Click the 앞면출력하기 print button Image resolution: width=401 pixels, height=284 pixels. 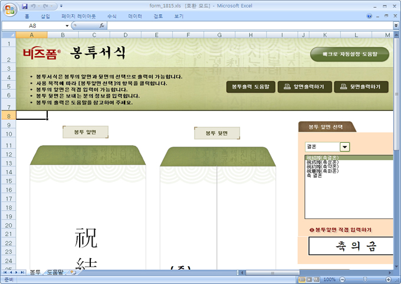click(x=304, y=87)
